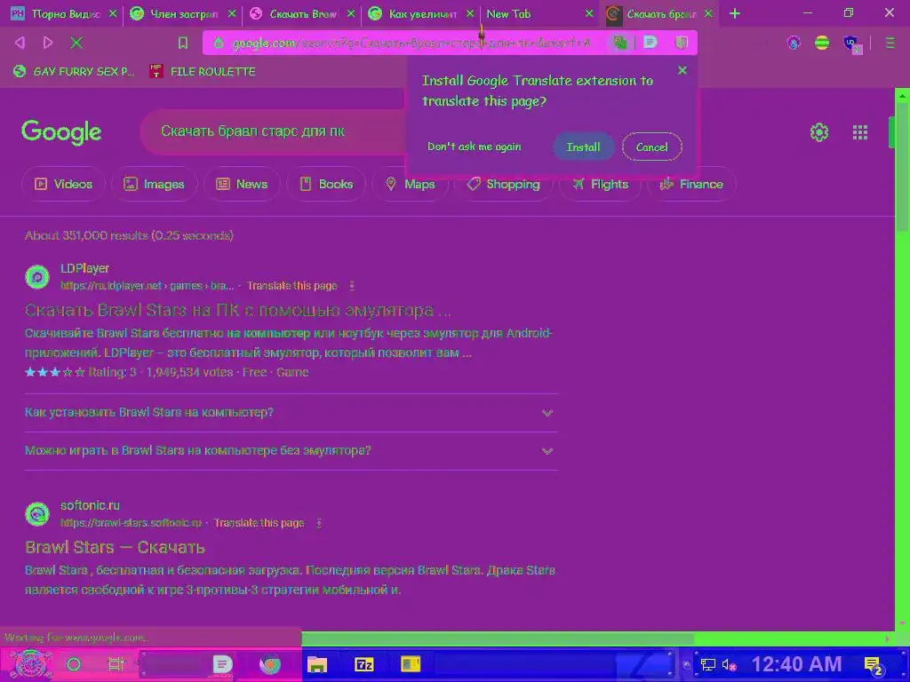Open Google search settings gear
The width and height of the screenshot is (910, 682).
click(x=818, y=132)
